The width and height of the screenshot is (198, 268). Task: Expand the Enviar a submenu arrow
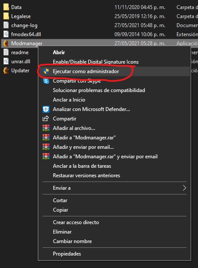coord(184,188)
